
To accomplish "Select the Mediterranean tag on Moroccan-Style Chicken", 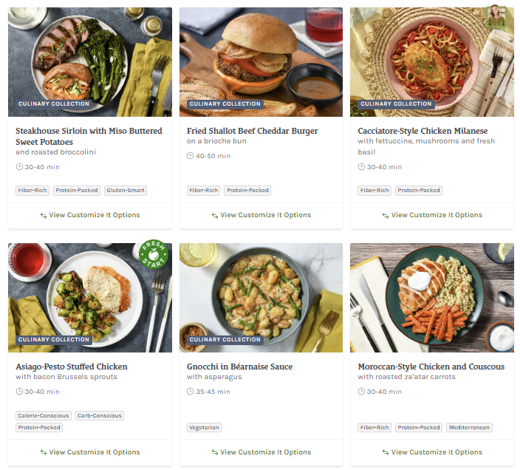I will click(x=469, y=428).
